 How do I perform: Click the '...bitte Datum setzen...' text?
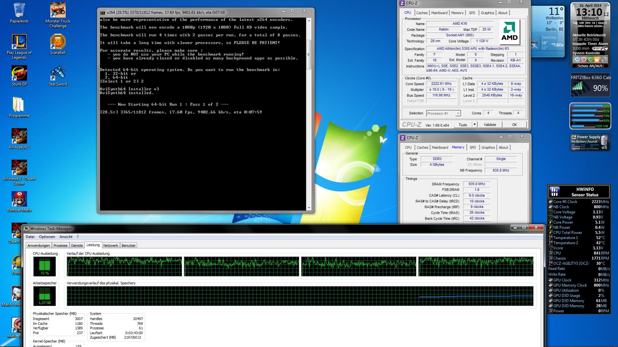[x=590, y=26]
